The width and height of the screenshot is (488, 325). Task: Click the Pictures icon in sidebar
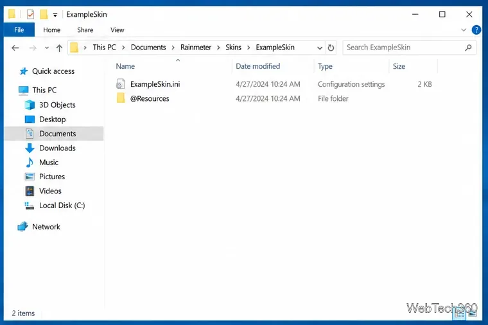coord(30,177)
